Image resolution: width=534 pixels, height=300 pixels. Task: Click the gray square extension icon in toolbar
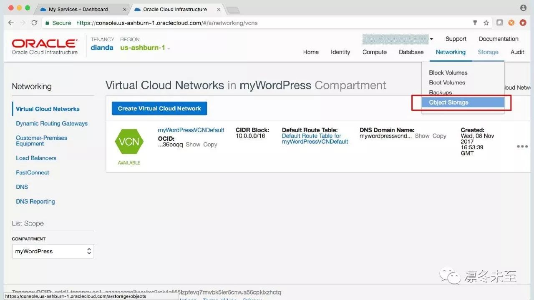pyautogui.click(x=499, y=23)
